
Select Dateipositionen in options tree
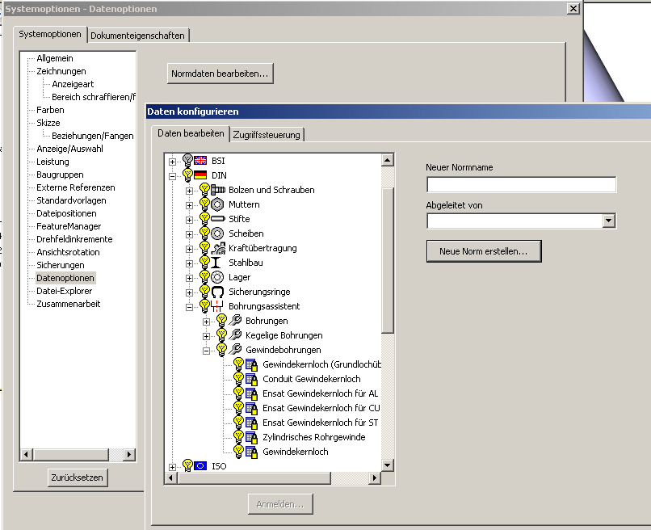[x=66, y=213]
